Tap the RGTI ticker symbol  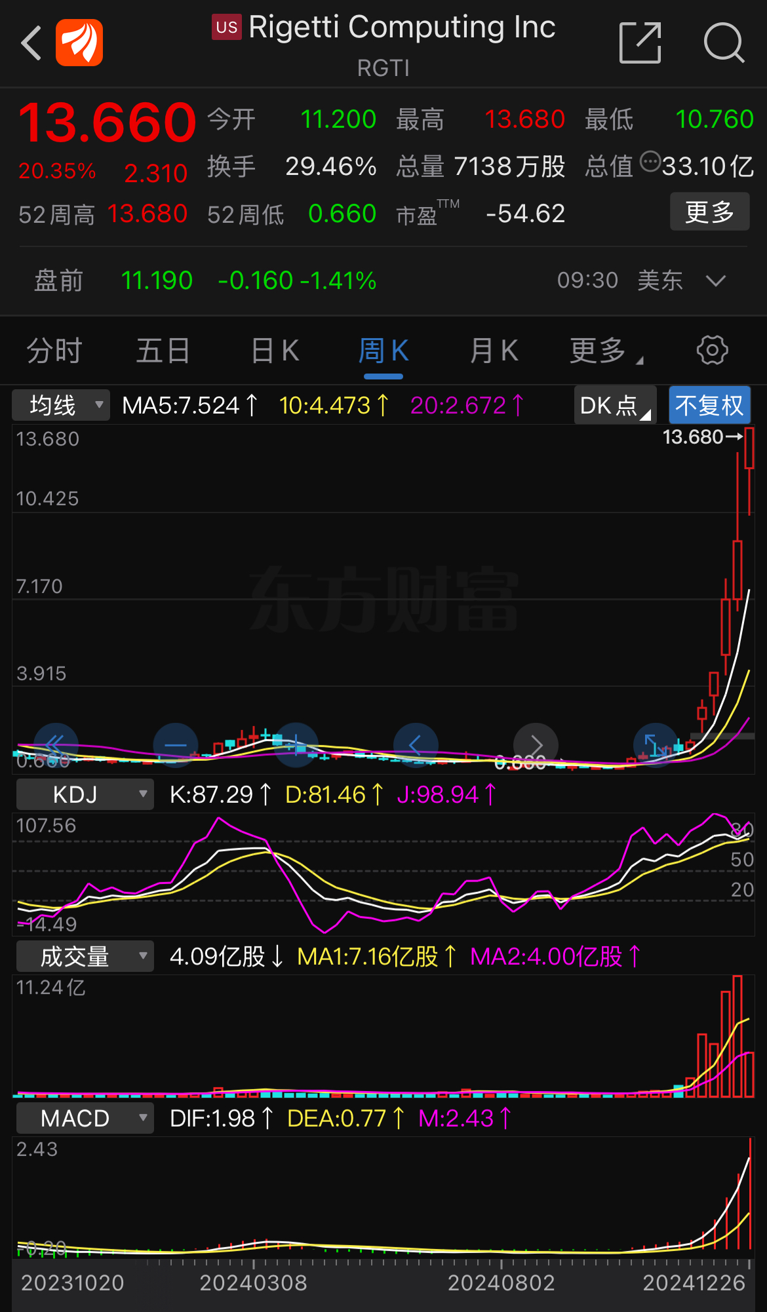[x=383, y=68]
